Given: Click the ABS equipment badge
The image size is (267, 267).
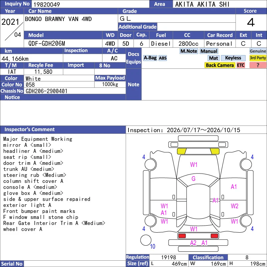Looking at the screenshot, I should pos(163,58).
